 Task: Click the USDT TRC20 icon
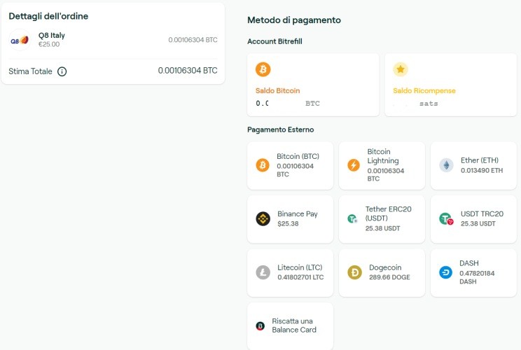446,219
